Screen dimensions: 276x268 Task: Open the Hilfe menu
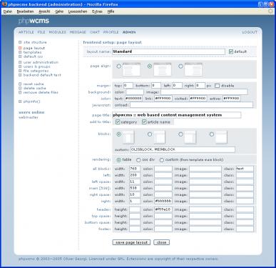coord(111,11)
